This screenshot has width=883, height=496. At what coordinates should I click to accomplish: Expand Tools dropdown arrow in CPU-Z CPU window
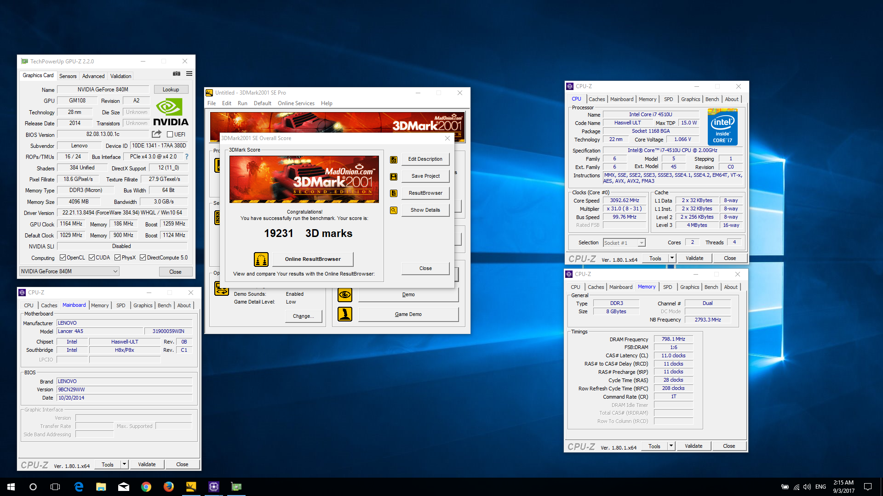[672, 258]
